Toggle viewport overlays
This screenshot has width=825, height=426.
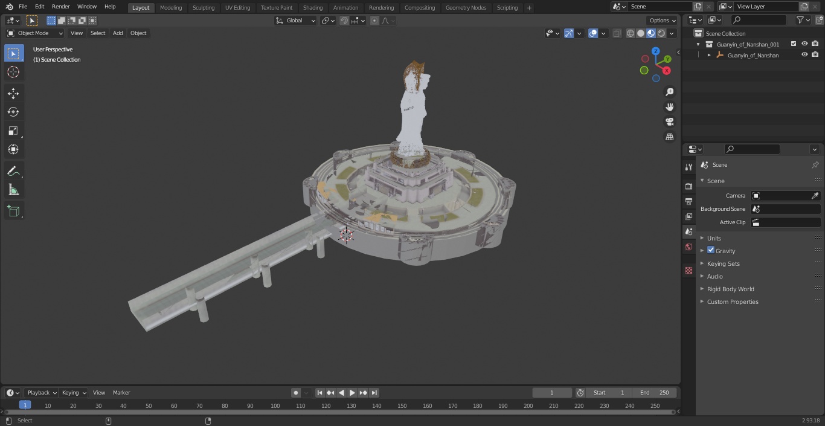click(x=593, y=33)
